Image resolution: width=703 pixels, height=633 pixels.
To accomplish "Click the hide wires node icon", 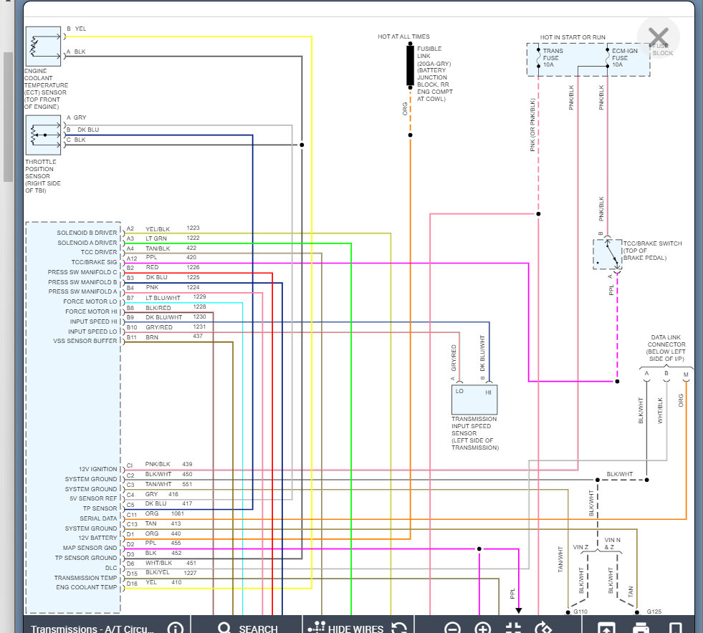I will pos(317,627).
